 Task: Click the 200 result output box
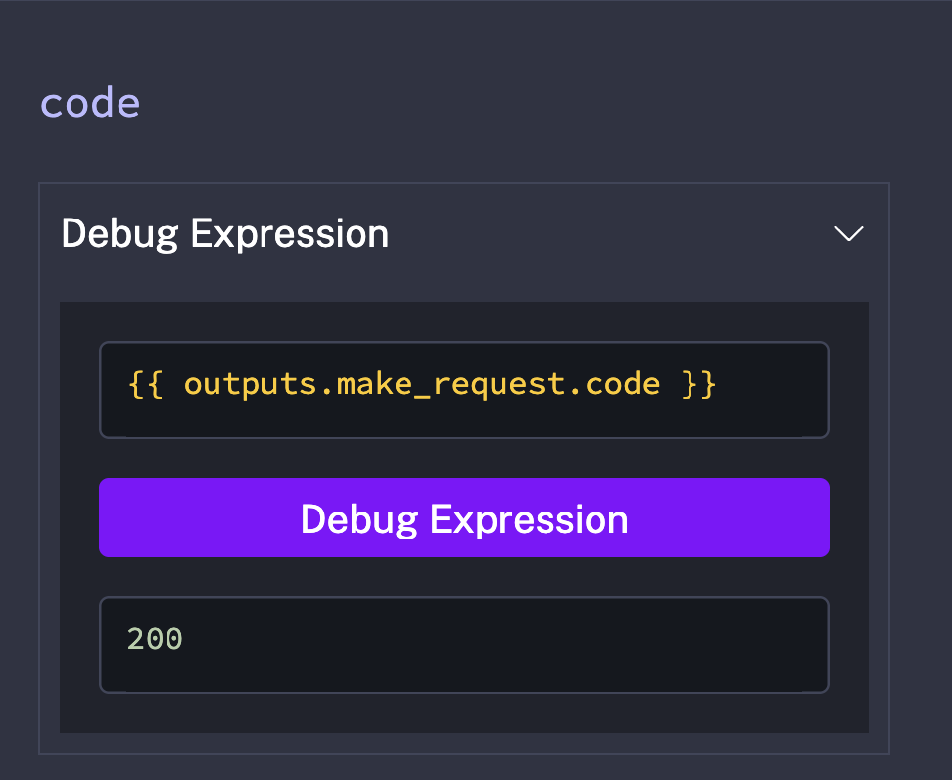pos(463,644)
